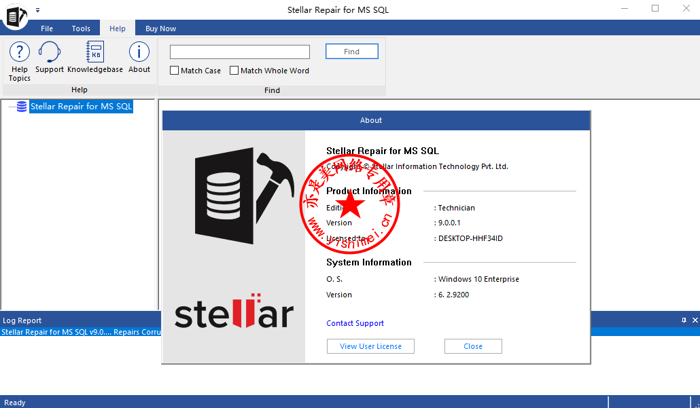Viewport: 700px width, 408px height.
Task: Click View User License button
Action: pyautogui.click(x=370, y=346)
